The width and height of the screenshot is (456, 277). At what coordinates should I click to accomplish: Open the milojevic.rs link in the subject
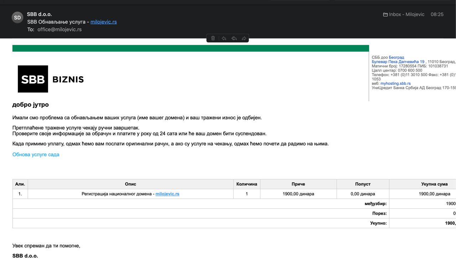[104, 22]
